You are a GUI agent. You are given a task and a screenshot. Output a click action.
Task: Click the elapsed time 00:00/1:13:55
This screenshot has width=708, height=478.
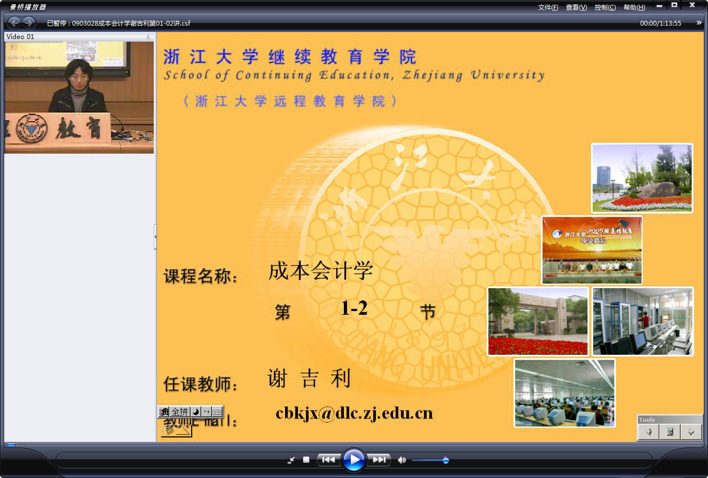tap(660, 23)
